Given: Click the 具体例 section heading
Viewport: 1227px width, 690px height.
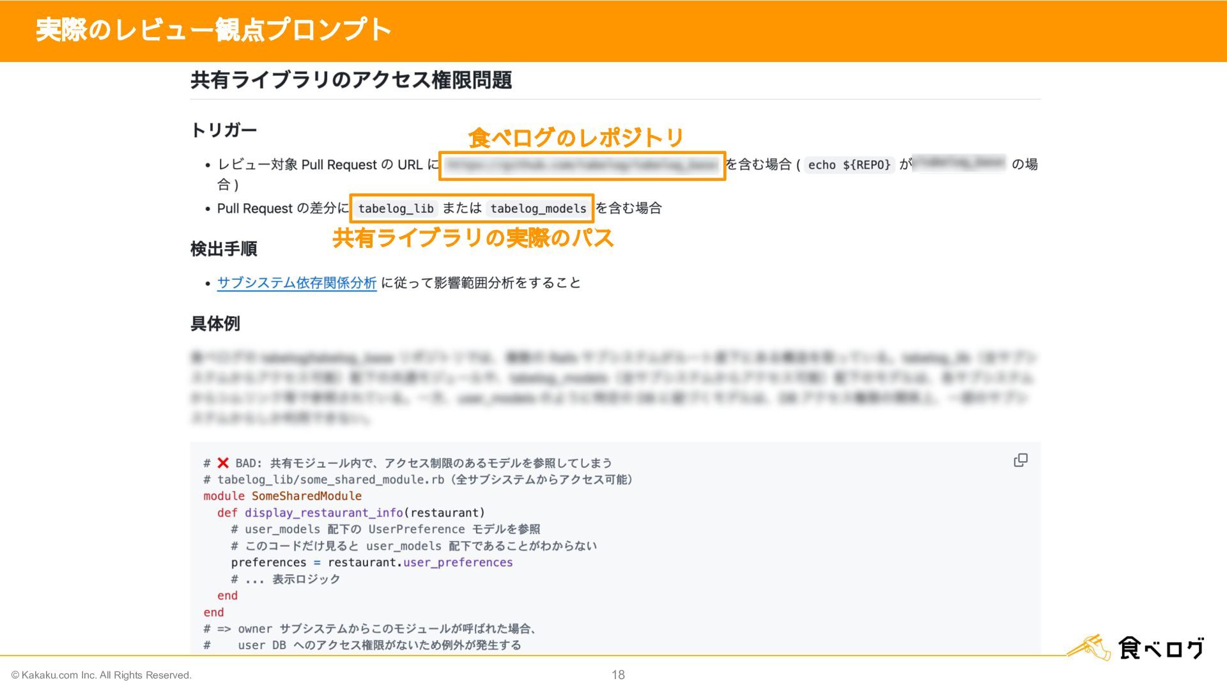Looking at the screenshot, I should pyautogui.click(x=215, y=324).
